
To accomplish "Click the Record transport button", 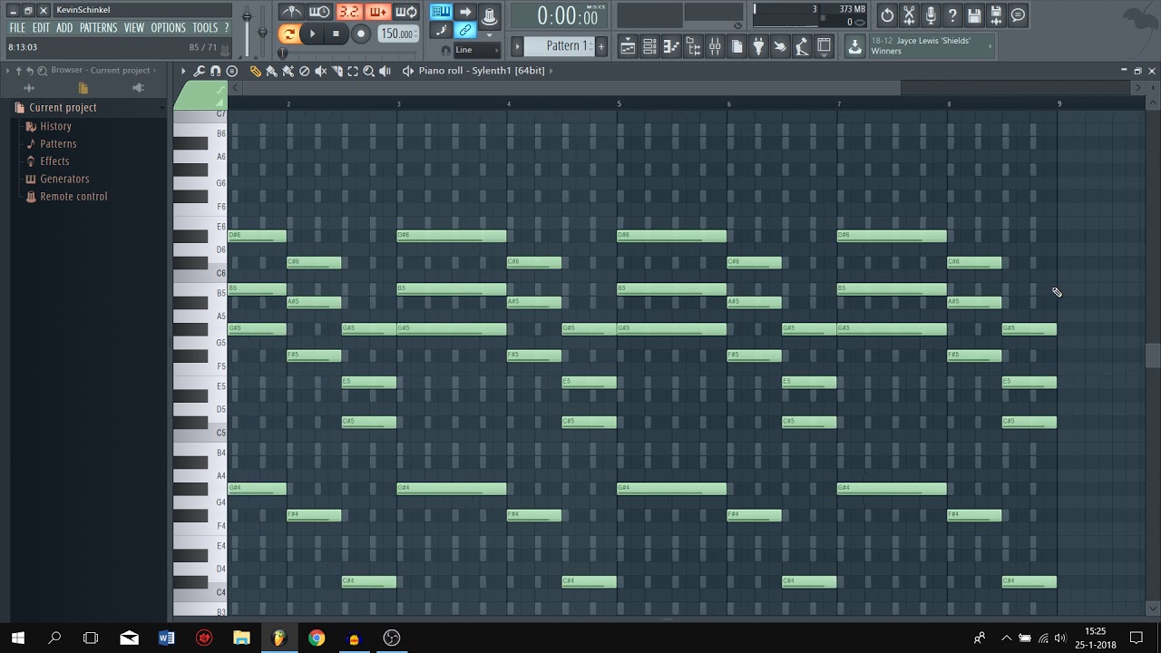I will (361, 34).
